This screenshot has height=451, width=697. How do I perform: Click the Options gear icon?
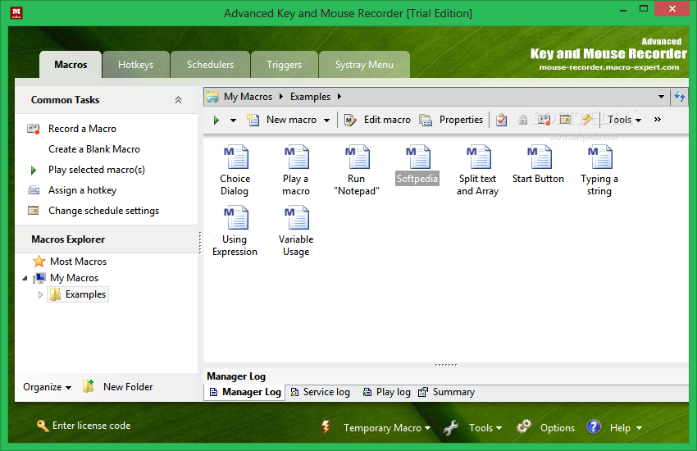coord(524,426)
